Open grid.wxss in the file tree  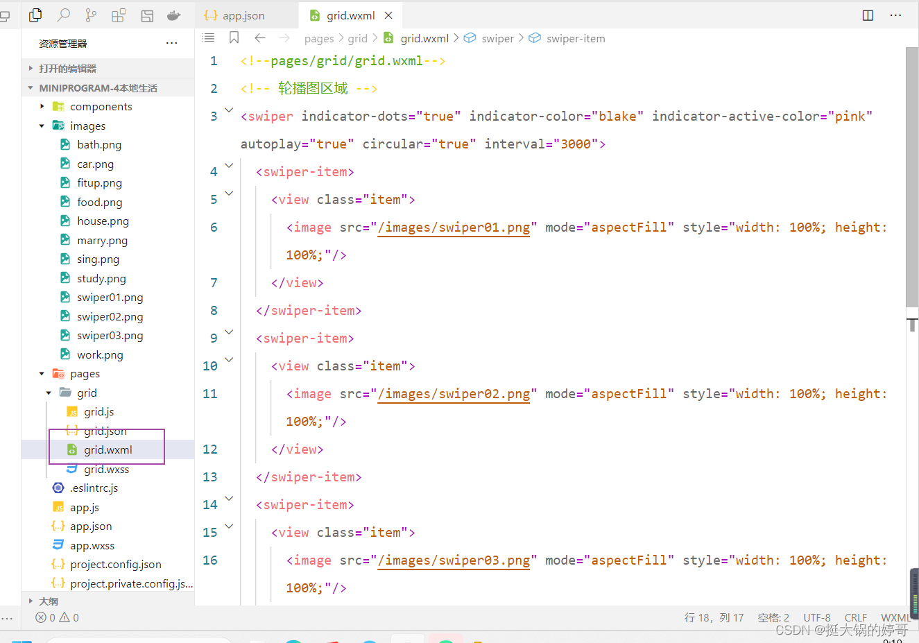click(108, 470)
